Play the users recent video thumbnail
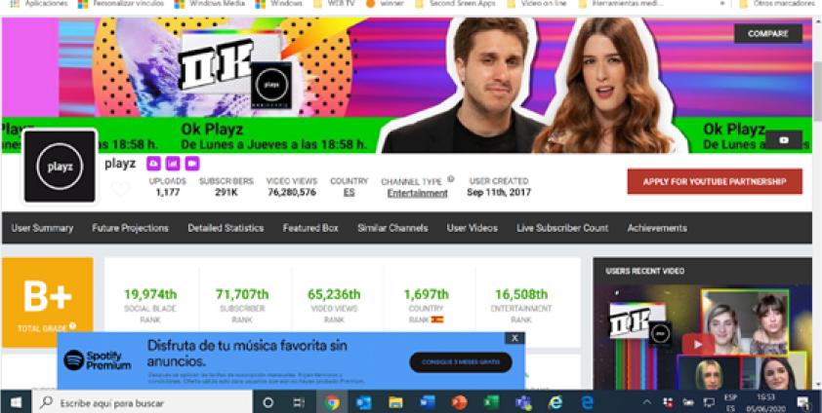This screenshot has width=822, height=413. (695, 344)
